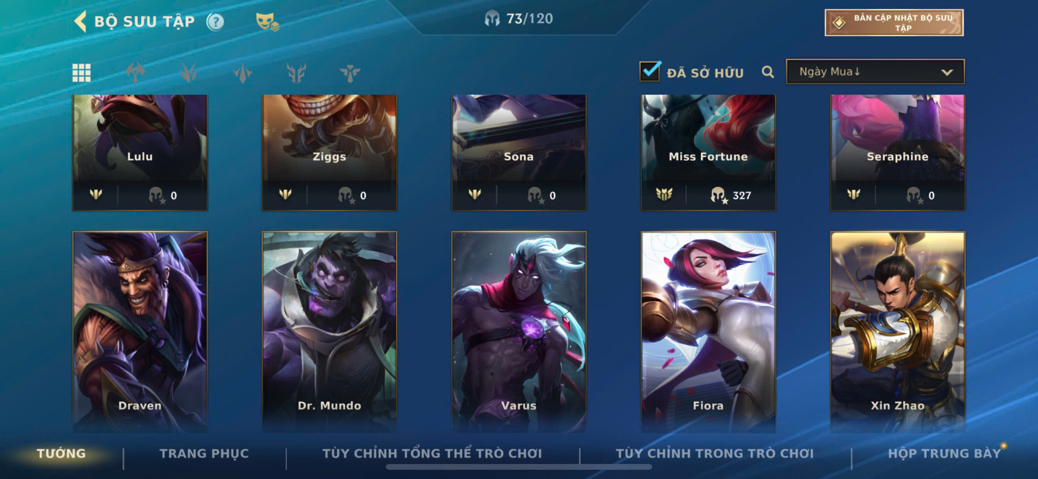Toggle the Đã Sở Hữu checkbox
The height and width of the screenshot is (479, 1038).
pyautogui.click(x=650, y=71)
